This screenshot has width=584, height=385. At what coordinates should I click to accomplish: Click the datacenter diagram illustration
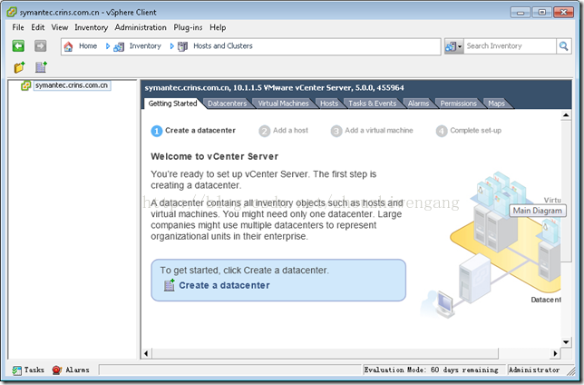(x=492, y=246)
